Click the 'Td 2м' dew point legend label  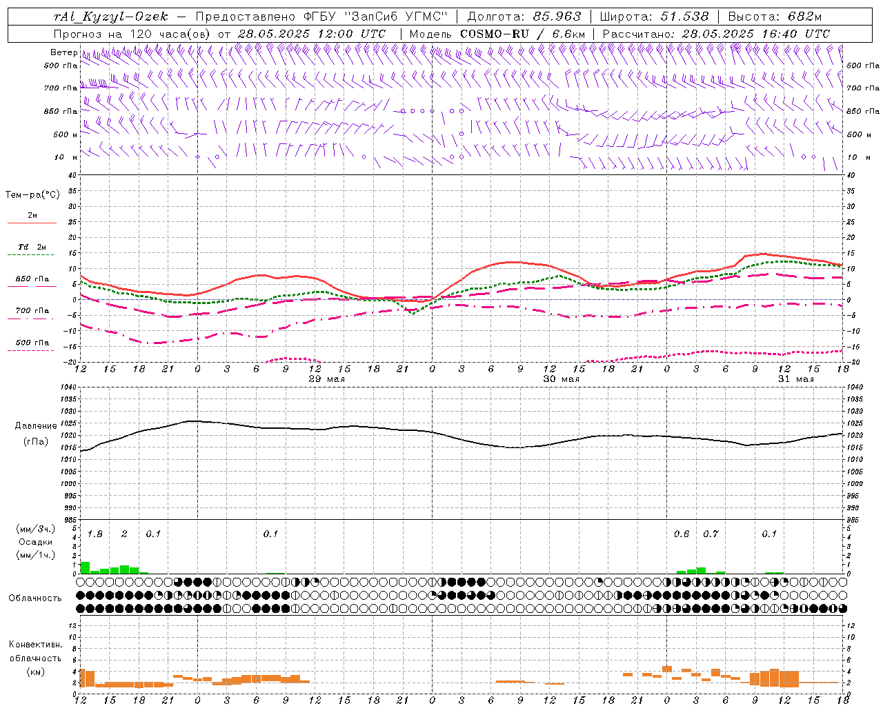pos(32,247)
